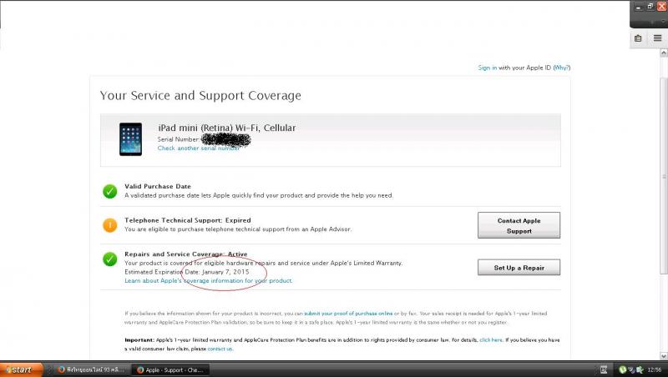Switch to the Thai-titled Firefox taskbar window
668x377 pixels.
[91, 369]
